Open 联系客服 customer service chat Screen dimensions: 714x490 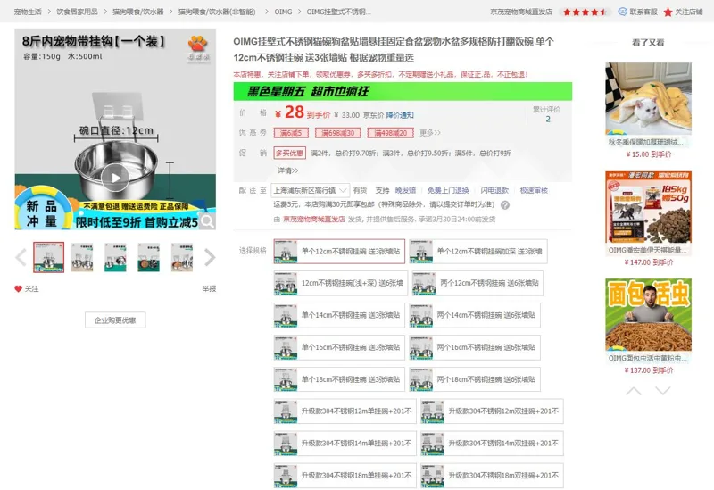[637, 12]
